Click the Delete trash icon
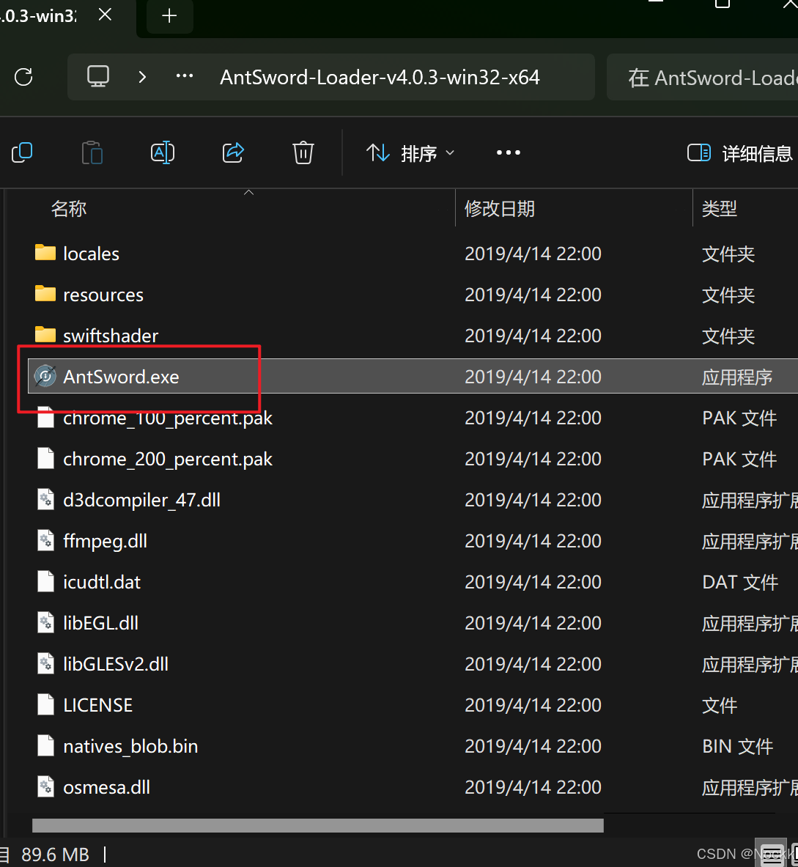This screenshot has width=798, height=867. [x=303, y=152]
